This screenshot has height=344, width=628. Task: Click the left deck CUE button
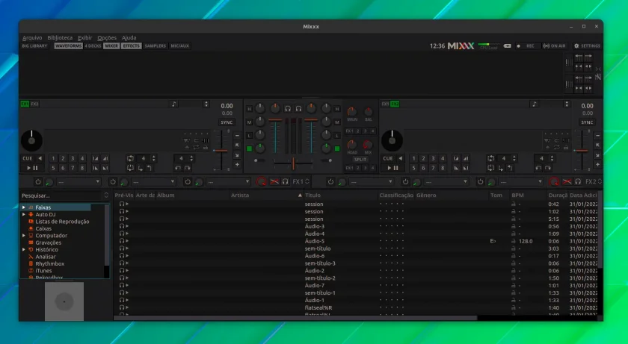click(x=27, y=158)
